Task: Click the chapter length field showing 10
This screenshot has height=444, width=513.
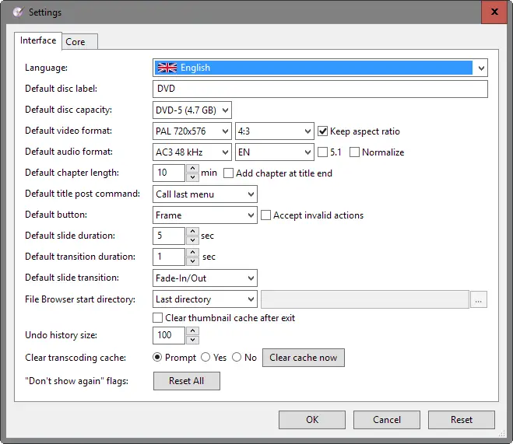Action: (169, 173)
